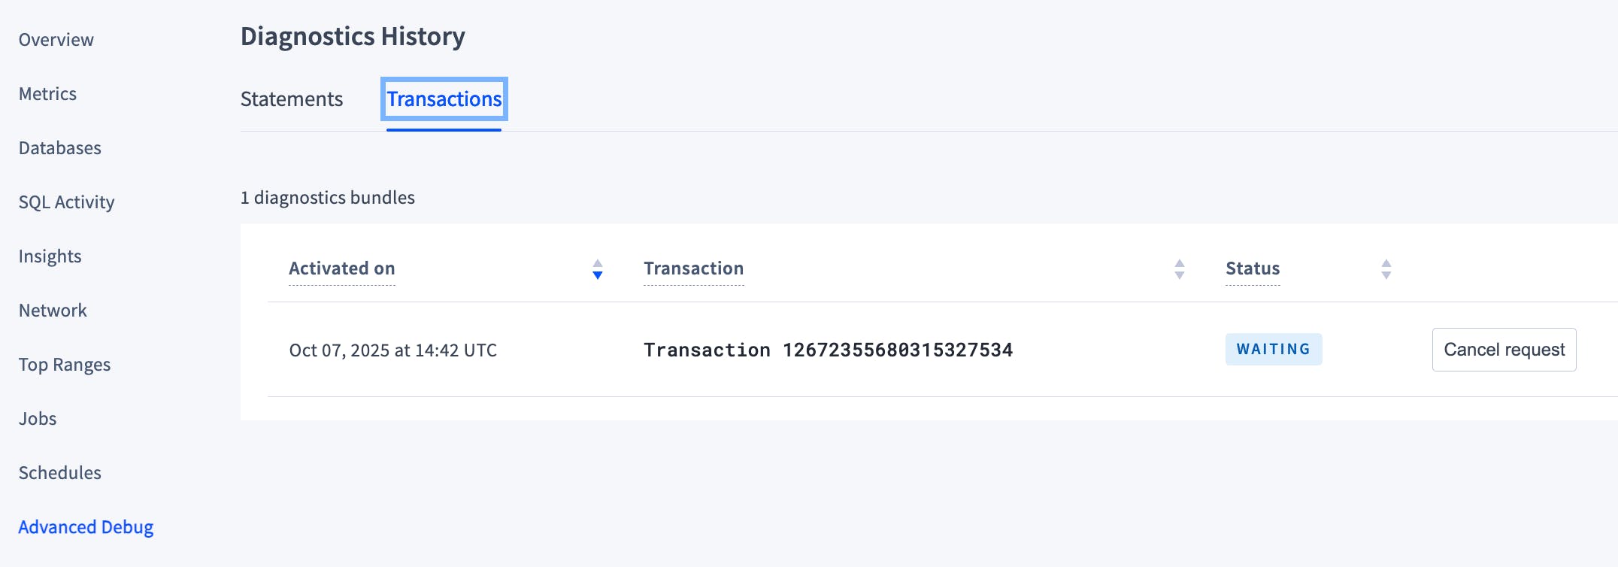Select Advanced Debug in the sidebar
This screenshot has width=1618, height=567.
pos(86,527)
